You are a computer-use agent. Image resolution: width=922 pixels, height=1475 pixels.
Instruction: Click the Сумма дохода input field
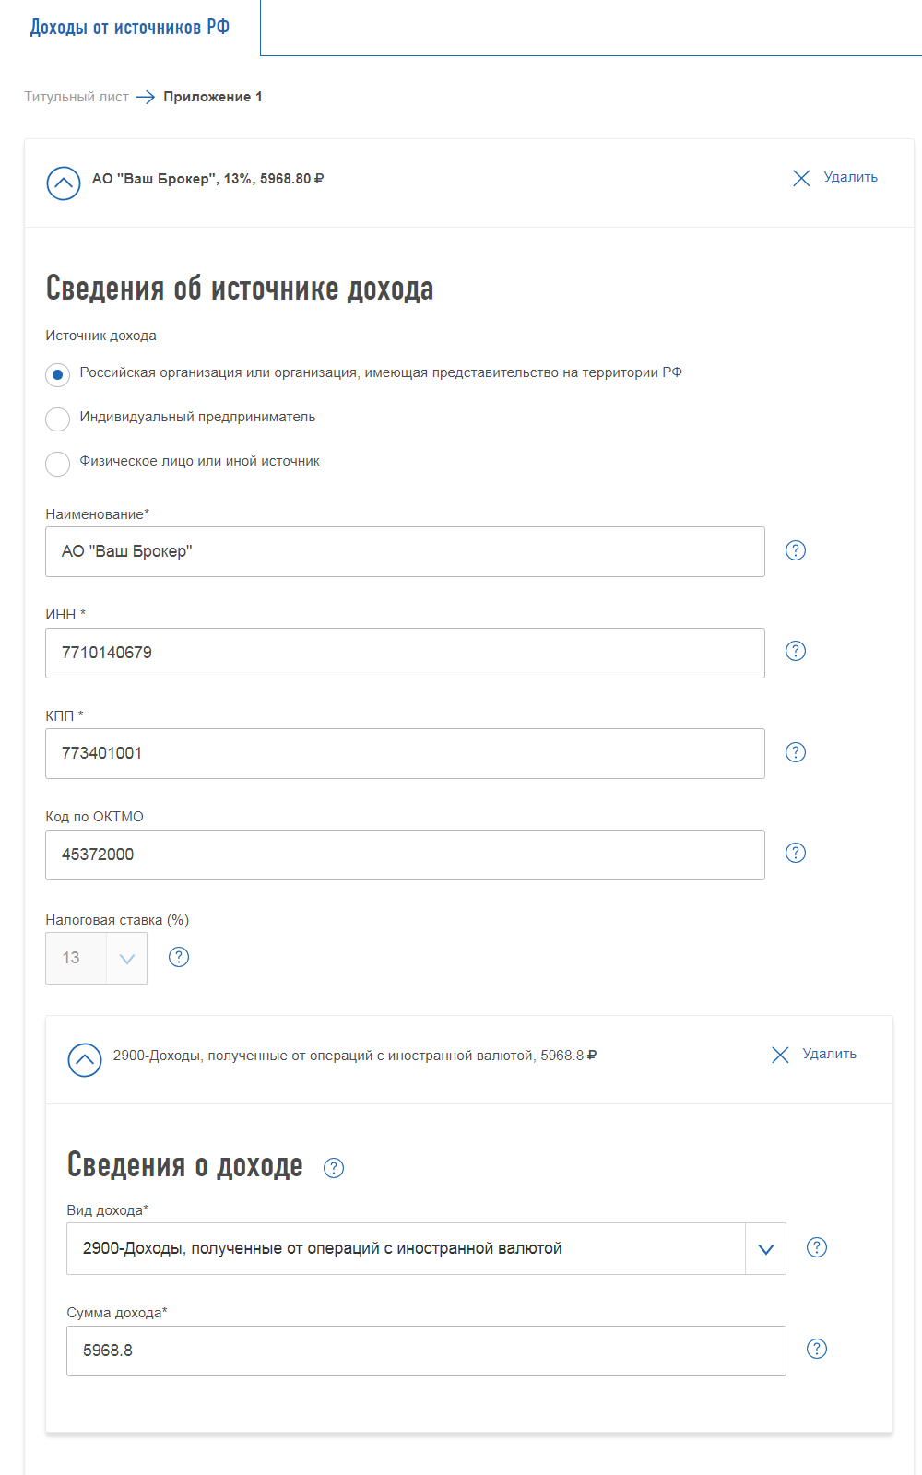click(426, 1351)
